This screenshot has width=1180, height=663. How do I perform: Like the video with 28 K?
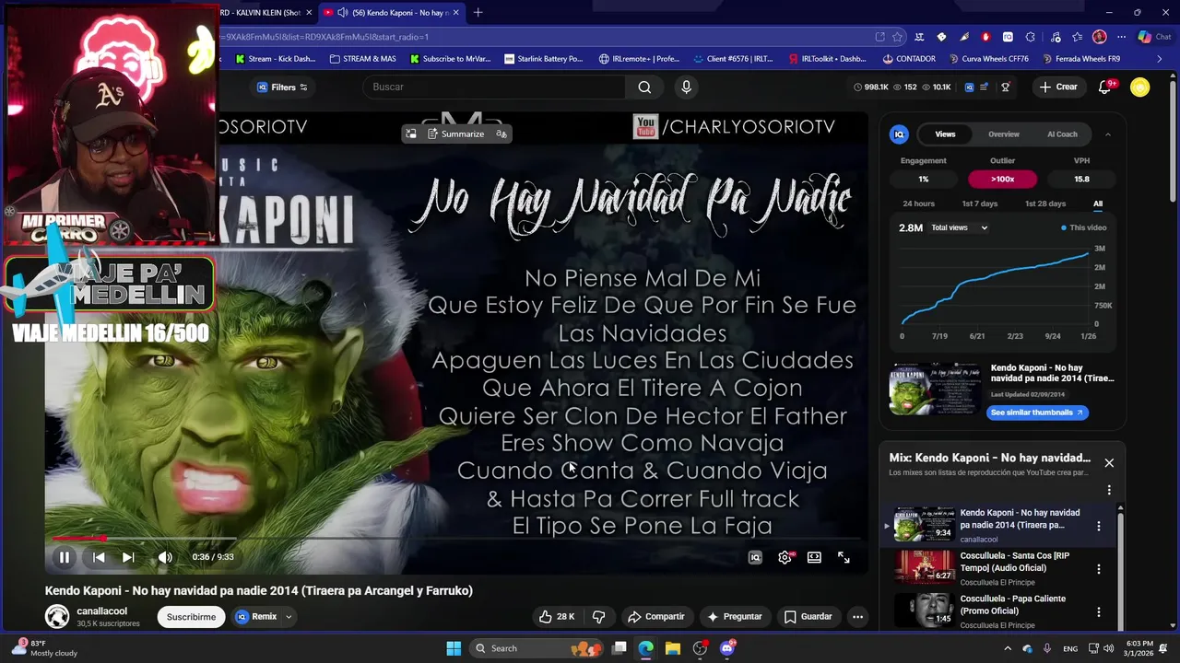point(557,617)
